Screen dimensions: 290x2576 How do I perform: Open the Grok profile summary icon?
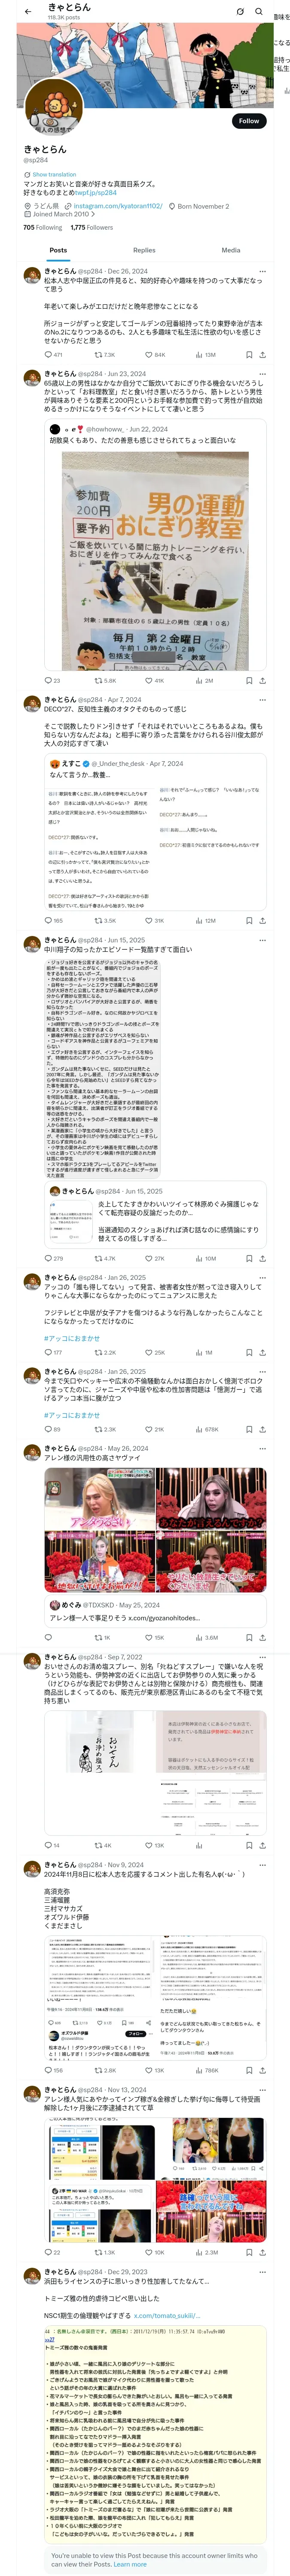pyautogui.click(x=240, y=11)
